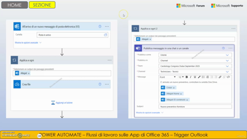The image size is (247, 139).
Task: Click Corpo dynamic content token
Action: coord(168,88)
